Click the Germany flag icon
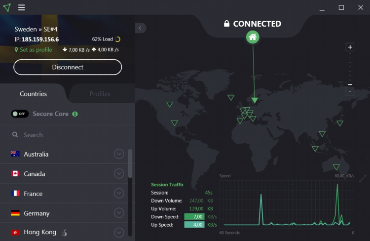Screen dimensions: 370x241 [x=15, y=213]
